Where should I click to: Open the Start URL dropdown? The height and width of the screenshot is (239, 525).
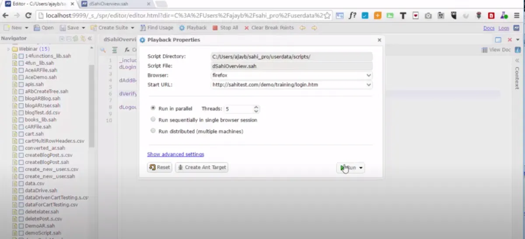pos(369,85)
